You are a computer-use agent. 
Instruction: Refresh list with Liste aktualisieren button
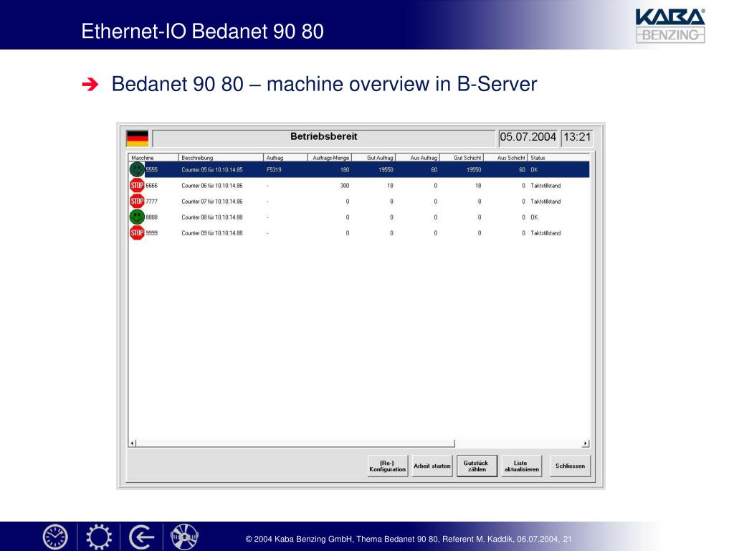522,466
